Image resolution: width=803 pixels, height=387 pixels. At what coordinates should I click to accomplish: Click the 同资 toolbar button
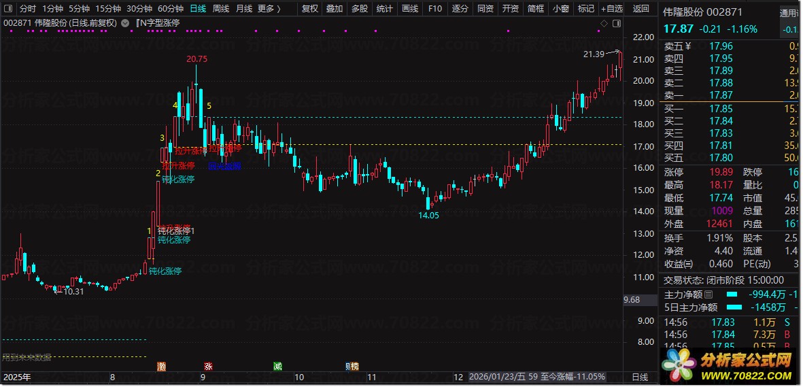[485, 9]
